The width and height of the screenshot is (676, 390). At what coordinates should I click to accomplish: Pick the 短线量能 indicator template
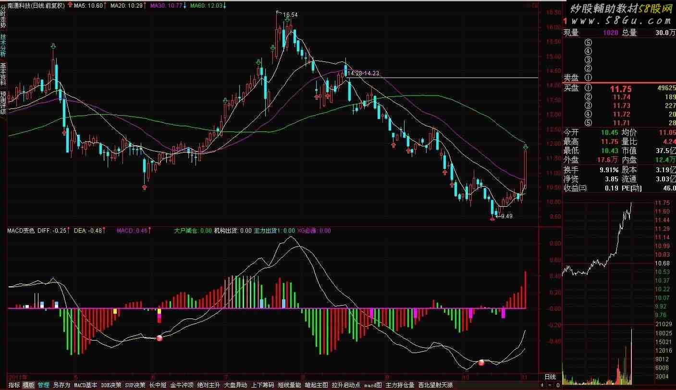(289, 385)
